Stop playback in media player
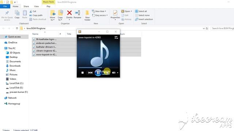Screen dimensions: 234x131 (x=82, y=73)
